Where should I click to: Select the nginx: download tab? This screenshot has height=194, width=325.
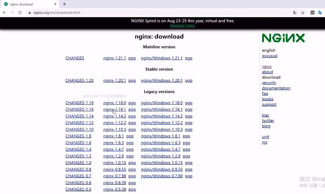pos(30,4)
